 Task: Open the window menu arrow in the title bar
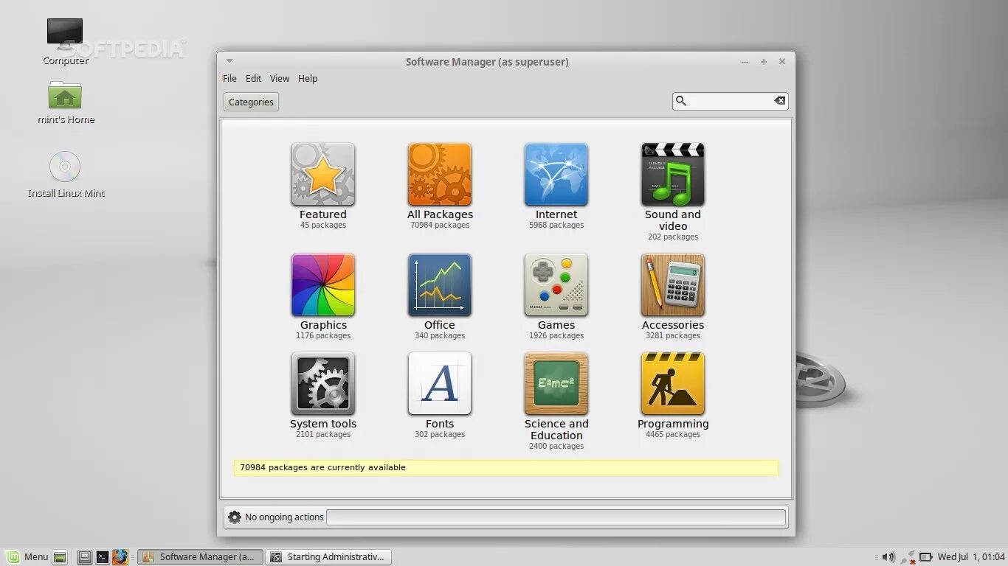point(229,61)
